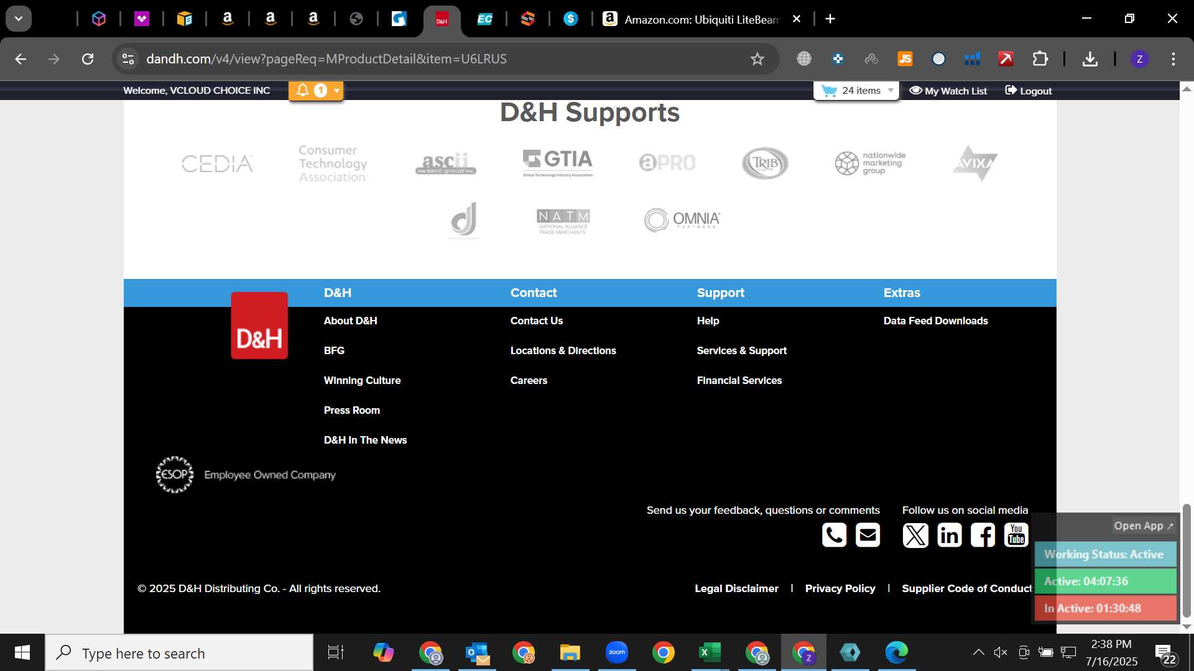This screenshot has height=671, width=1194.
Task: Click the CEDIA logo
Action: (217, 163)
